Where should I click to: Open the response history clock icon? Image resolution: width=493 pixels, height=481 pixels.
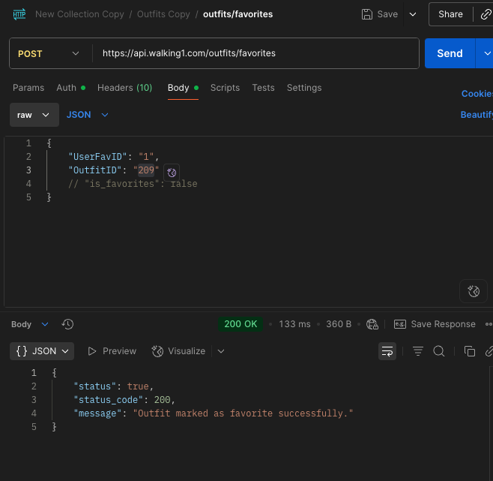click(67, 324)
